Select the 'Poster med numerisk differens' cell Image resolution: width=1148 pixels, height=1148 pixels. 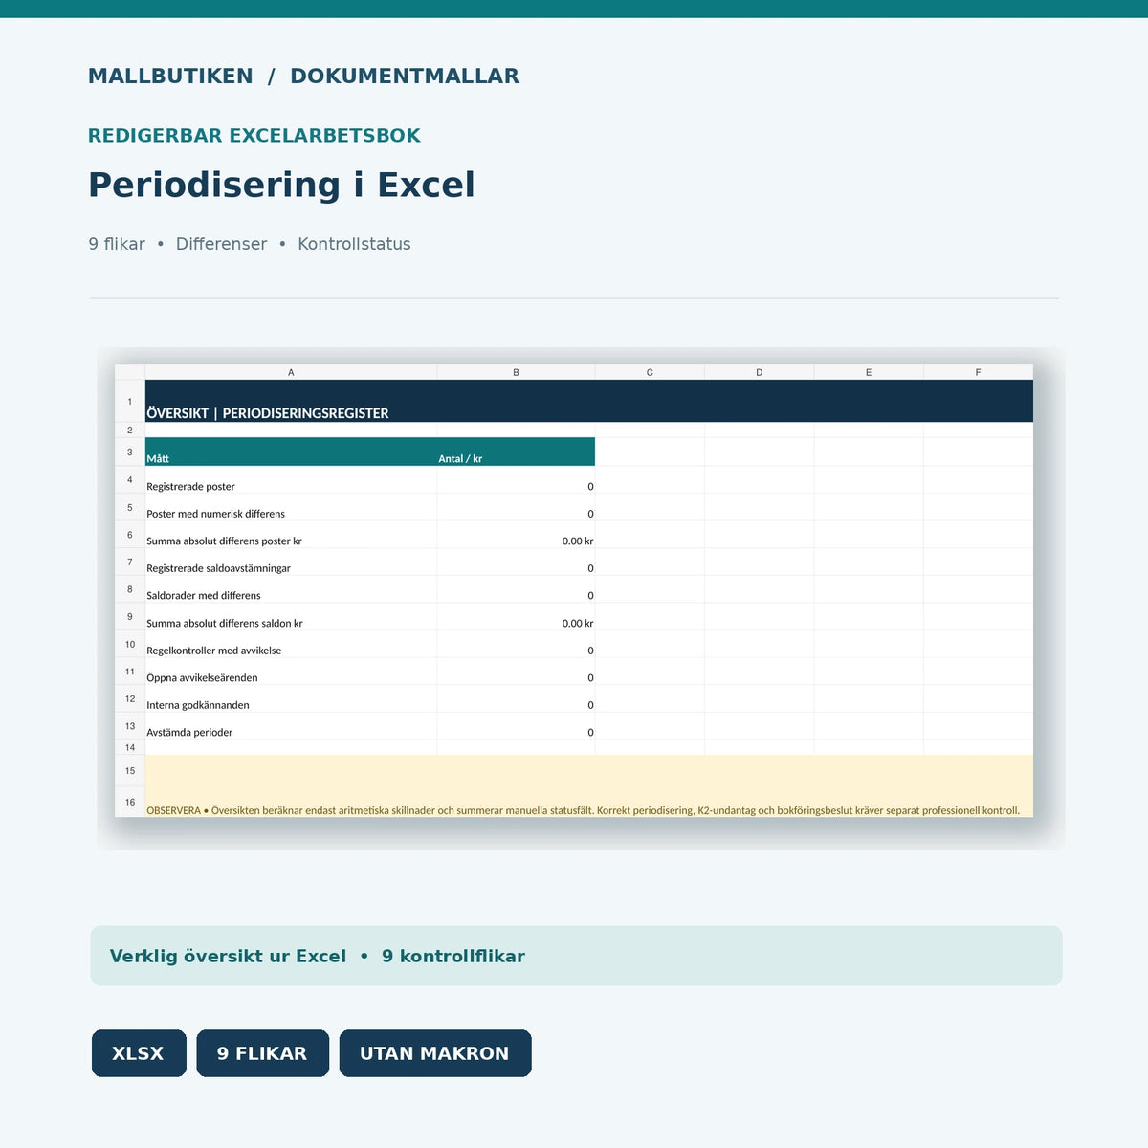coord(291,507)
